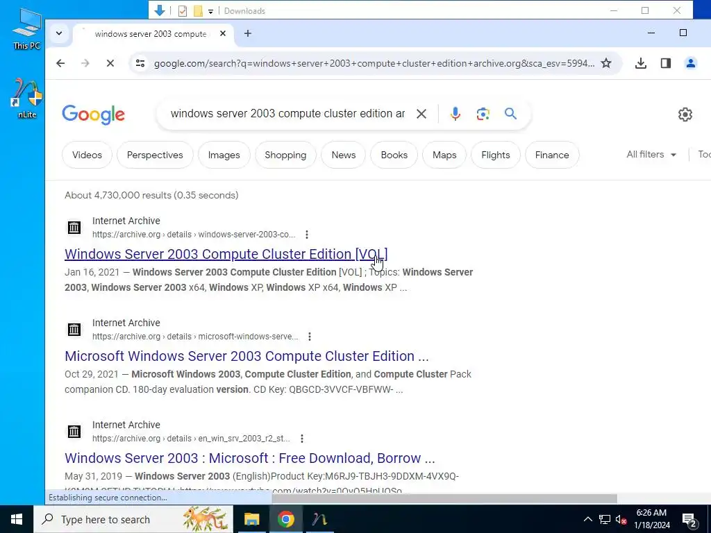Image resolution: width=711 pixels, height=533 pixels.
Task: Open nLite from the taskbar
Action: pyautogui.click(x=319, y=519)
